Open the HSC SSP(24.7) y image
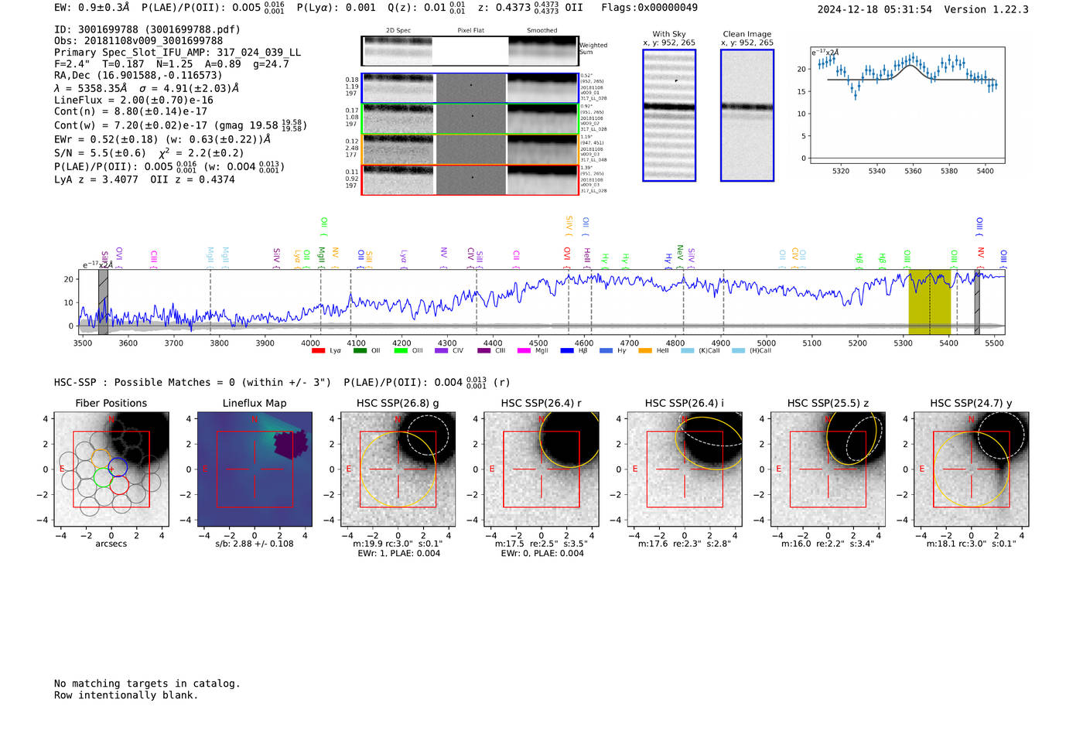The width and height of the screenshot is (1083, 737). [x=971, y=469]
